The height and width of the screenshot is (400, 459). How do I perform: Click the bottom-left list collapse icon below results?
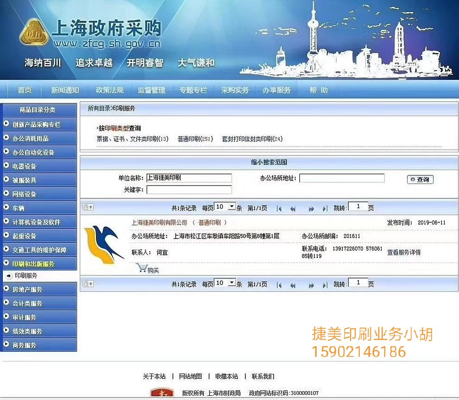(x=88, y=284)
